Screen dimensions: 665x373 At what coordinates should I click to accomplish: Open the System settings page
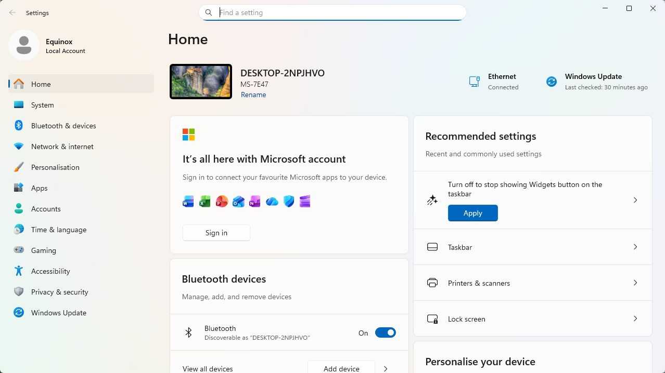81,104
